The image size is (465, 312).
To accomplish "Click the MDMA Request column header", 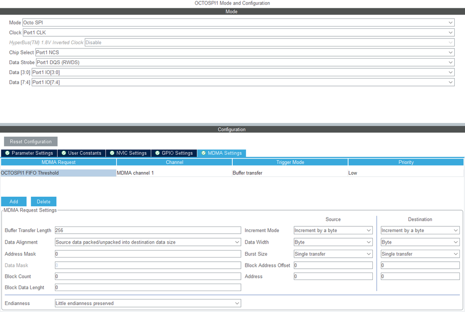I will pos(59,162).
